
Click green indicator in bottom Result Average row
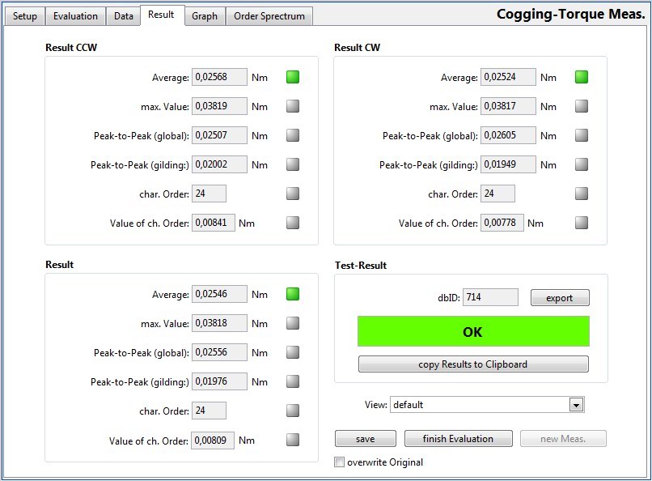(x=293, y=295)
